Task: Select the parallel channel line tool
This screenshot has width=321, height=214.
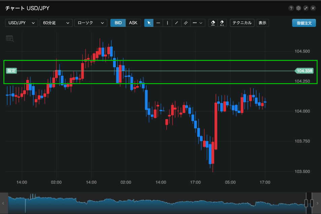Action: (185, 23)
